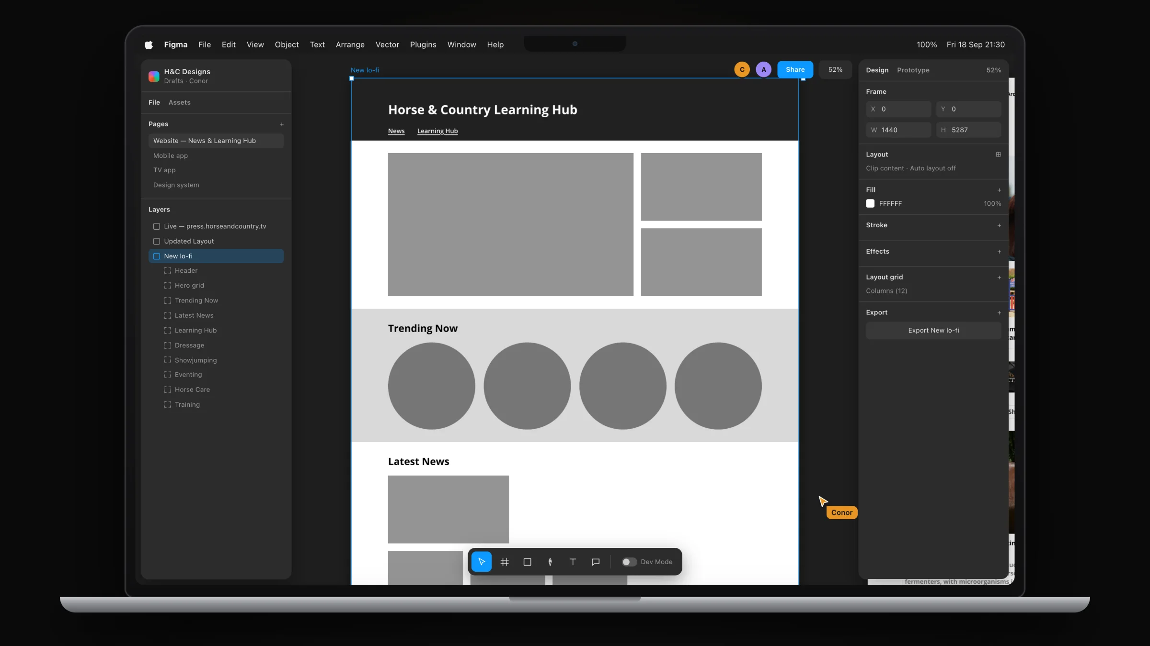This screenshot has height=646, width=1150.
Task: Click the H 5287 height field
Action: 968,130
